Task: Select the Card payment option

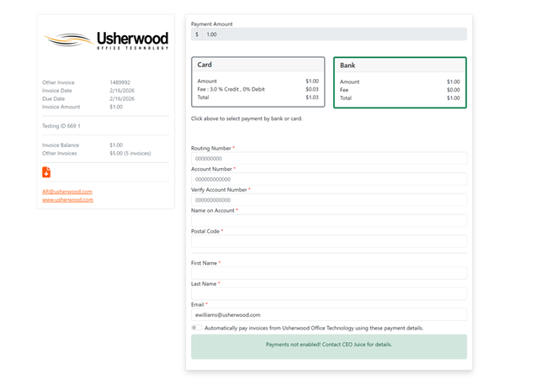Action: point(257,82)
